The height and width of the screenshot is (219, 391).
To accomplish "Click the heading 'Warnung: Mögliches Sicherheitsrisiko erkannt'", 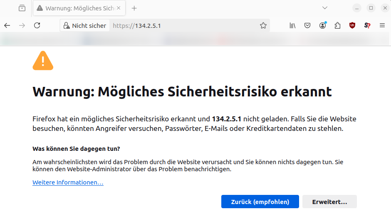I will [x=182, y=92].
